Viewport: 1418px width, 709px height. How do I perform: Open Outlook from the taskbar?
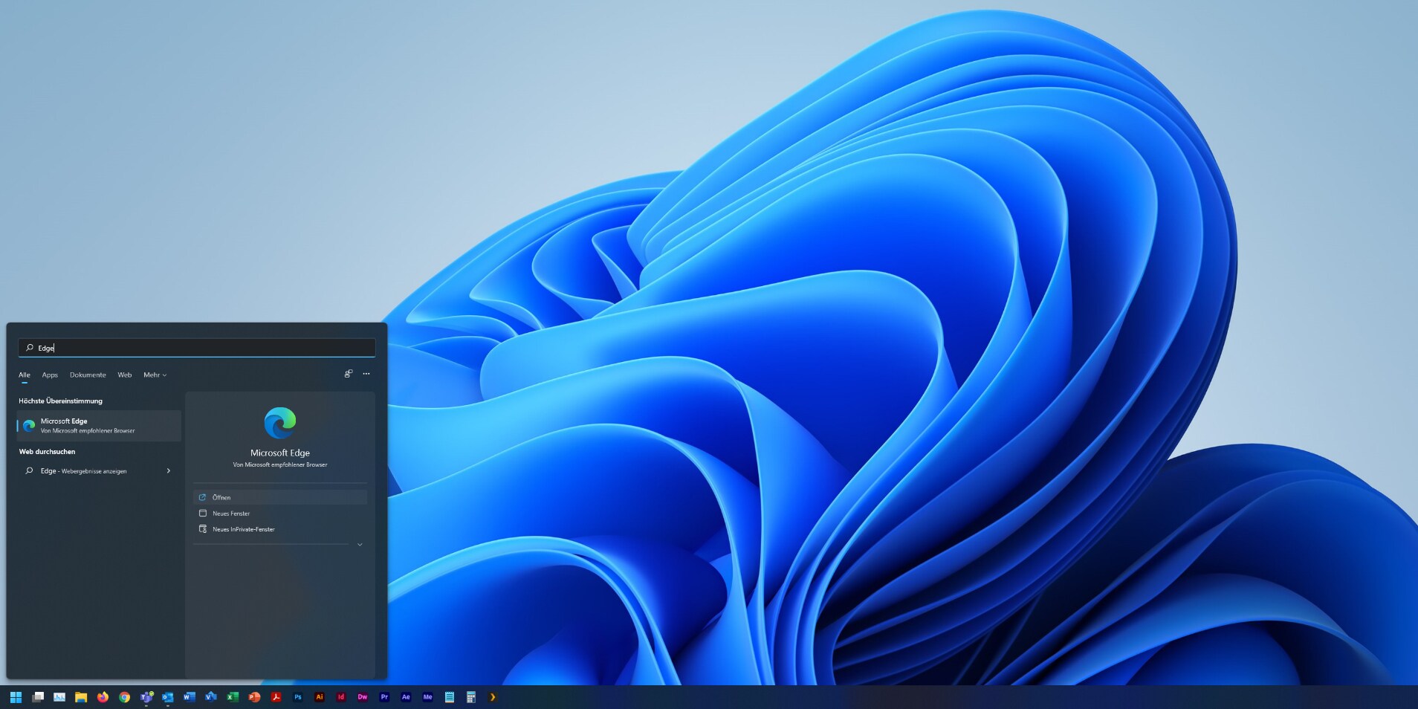(x=168, y=697)
